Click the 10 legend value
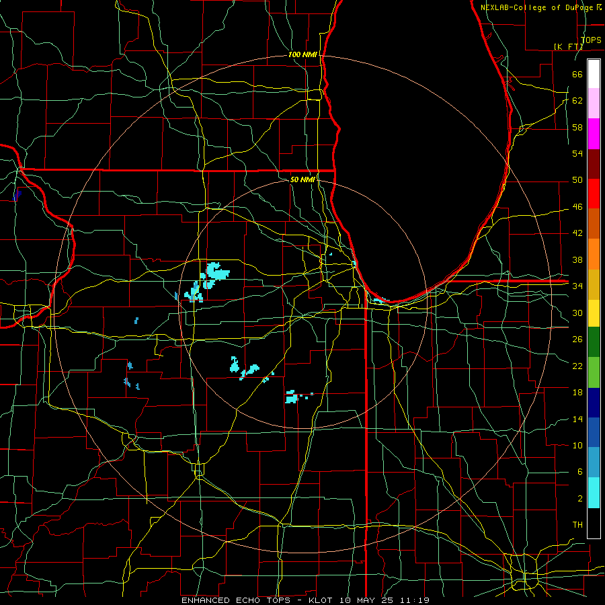The image size is (605, 605). click(x=577, y=446)
